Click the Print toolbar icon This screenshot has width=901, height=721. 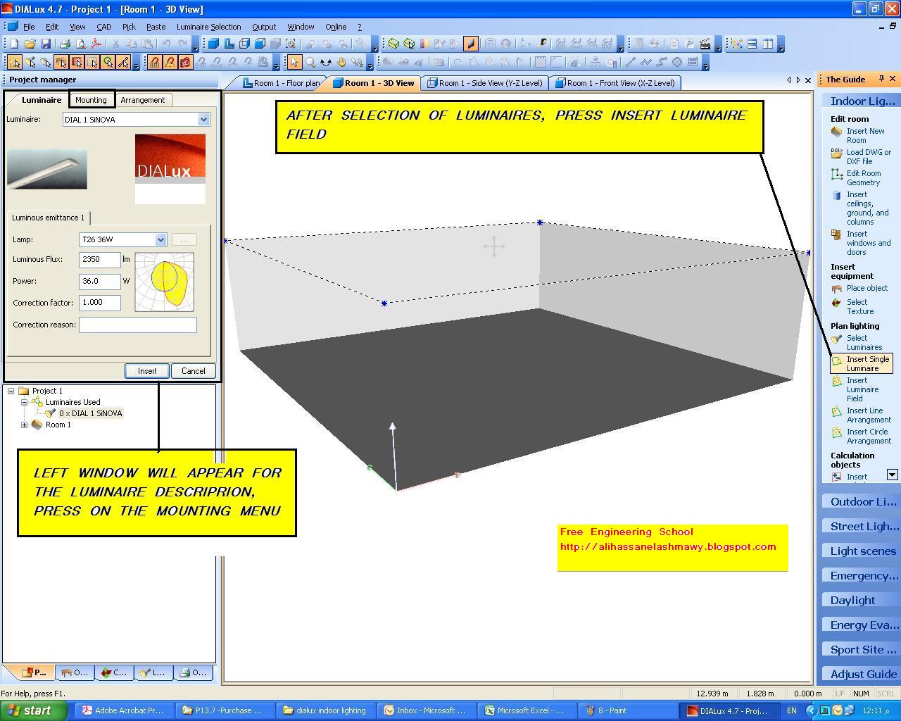(65, 44)
